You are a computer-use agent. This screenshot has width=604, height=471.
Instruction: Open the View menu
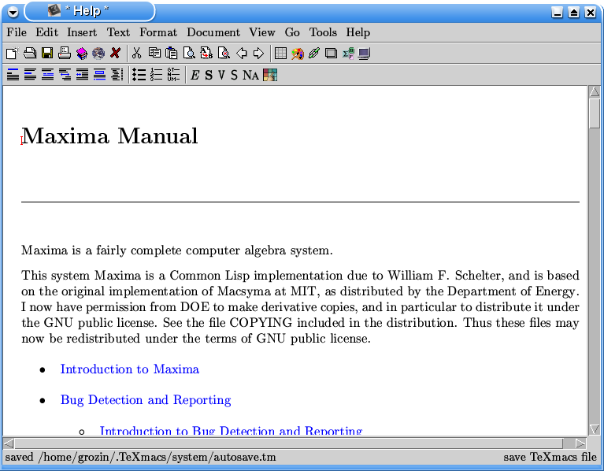tap(262, 32)
